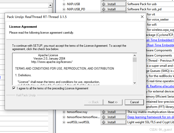Click the 'for vit' description text

[x=151, y=14]
